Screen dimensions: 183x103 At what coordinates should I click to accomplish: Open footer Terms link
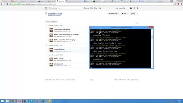[x=58, y=80]
